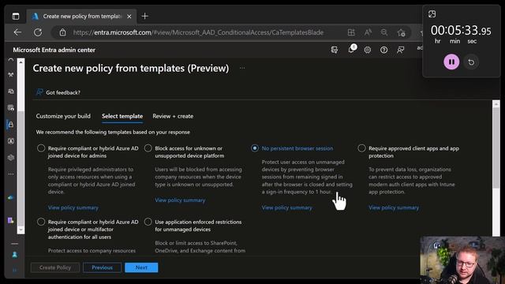505x284 pixels.
Task: Select Use application enforced restrictions radio
Action: click(x=148, y=222)
